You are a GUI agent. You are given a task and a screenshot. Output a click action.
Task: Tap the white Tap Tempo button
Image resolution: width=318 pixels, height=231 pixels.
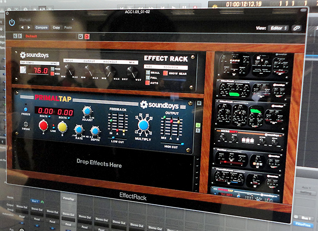tap(23, 70)
